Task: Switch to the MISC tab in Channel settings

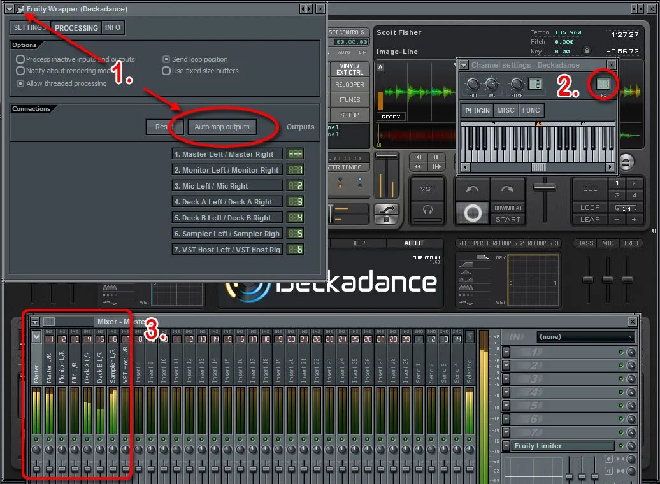Action: (506, 111)
